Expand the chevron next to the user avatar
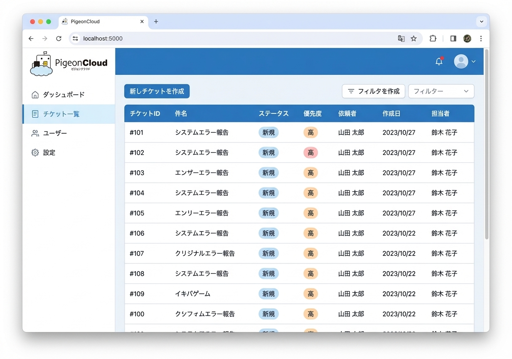This screenshot has height=359, width=512. (473, 61)
